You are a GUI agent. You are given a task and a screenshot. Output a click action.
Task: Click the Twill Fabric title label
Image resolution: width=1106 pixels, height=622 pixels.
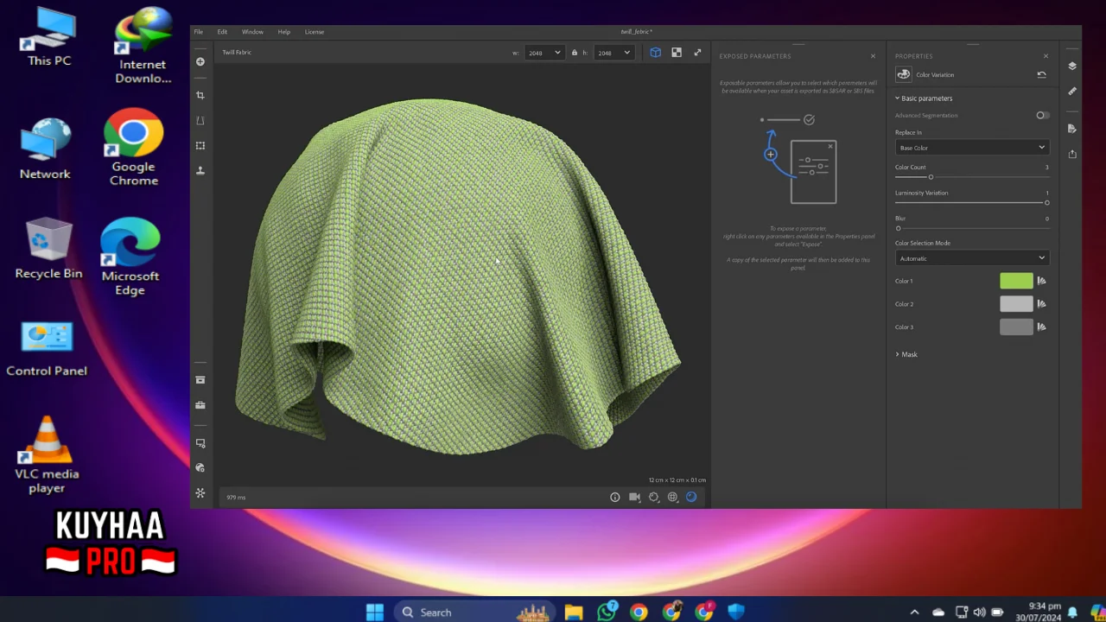tap(237, 53)
